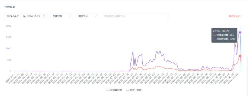248x98 pixels.
Task: Click the 投放趋势 section title
Action: click(10, 7)
